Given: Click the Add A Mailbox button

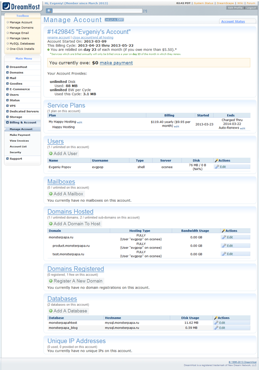Looking at the screenshot, I should click(66, 194).
